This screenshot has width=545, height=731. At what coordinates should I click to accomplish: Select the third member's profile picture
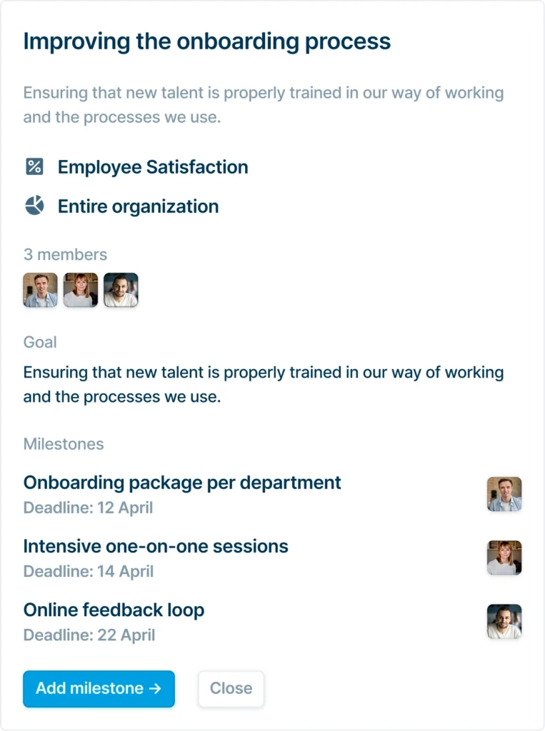121,290
